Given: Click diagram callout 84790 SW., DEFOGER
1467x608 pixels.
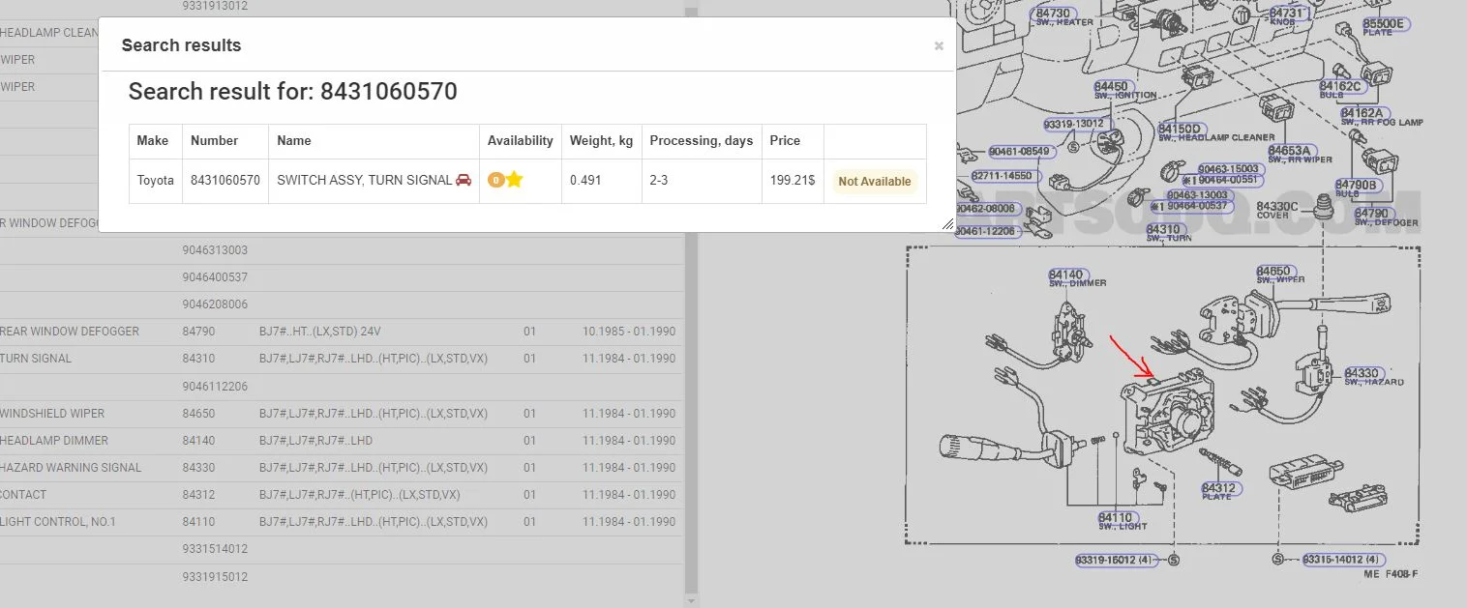Looking at the screenshot, I should click(1372, 215).
